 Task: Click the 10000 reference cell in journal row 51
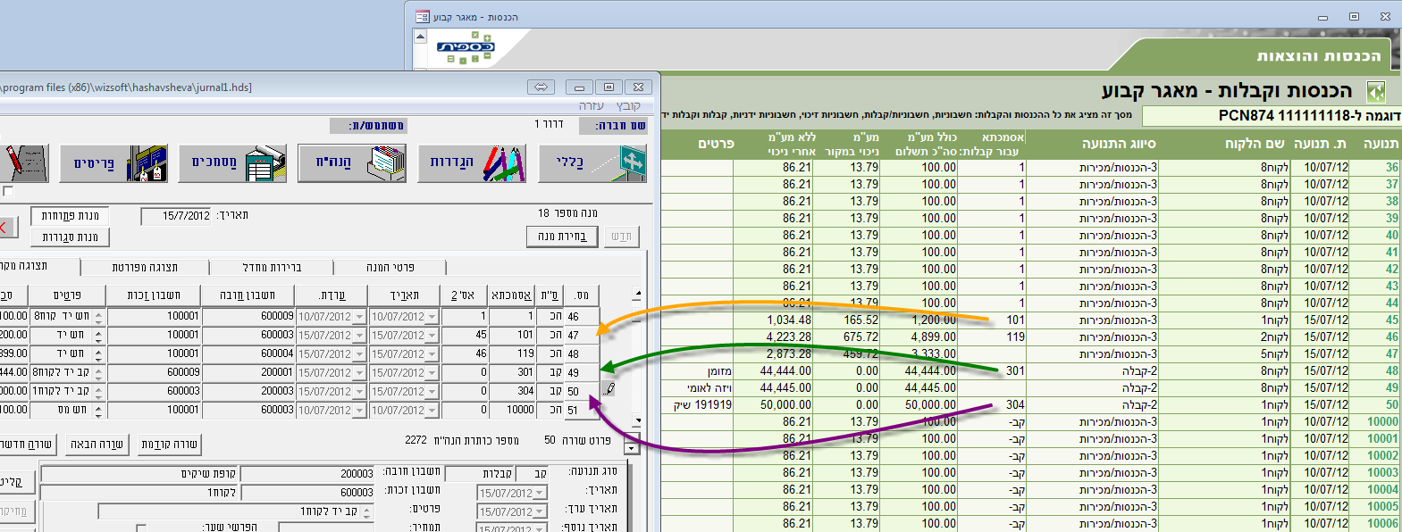pyautogui.click(x=512, y=411)
